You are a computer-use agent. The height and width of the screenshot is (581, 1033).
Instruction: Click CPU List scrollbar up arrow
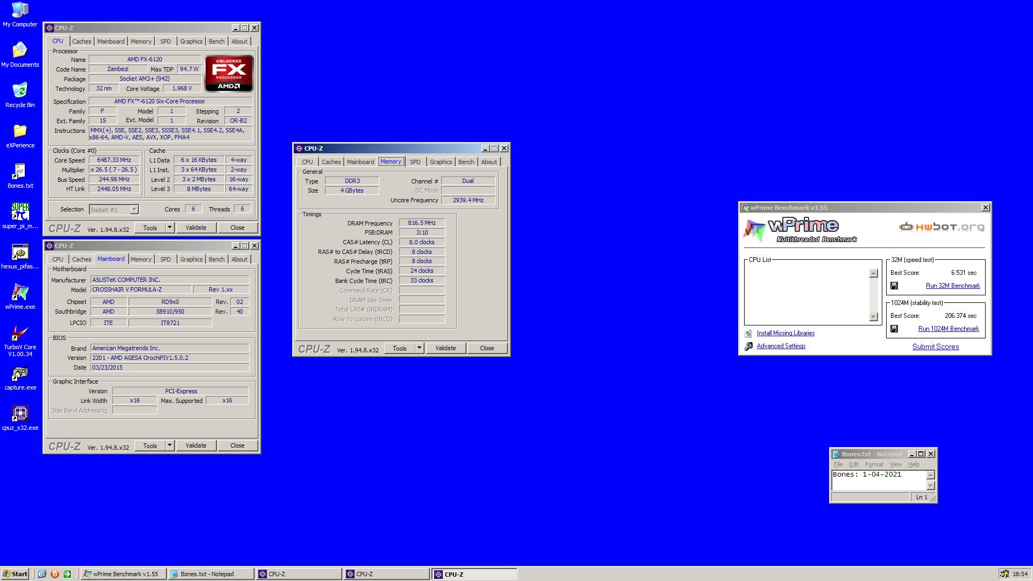(x=873, y=273)
